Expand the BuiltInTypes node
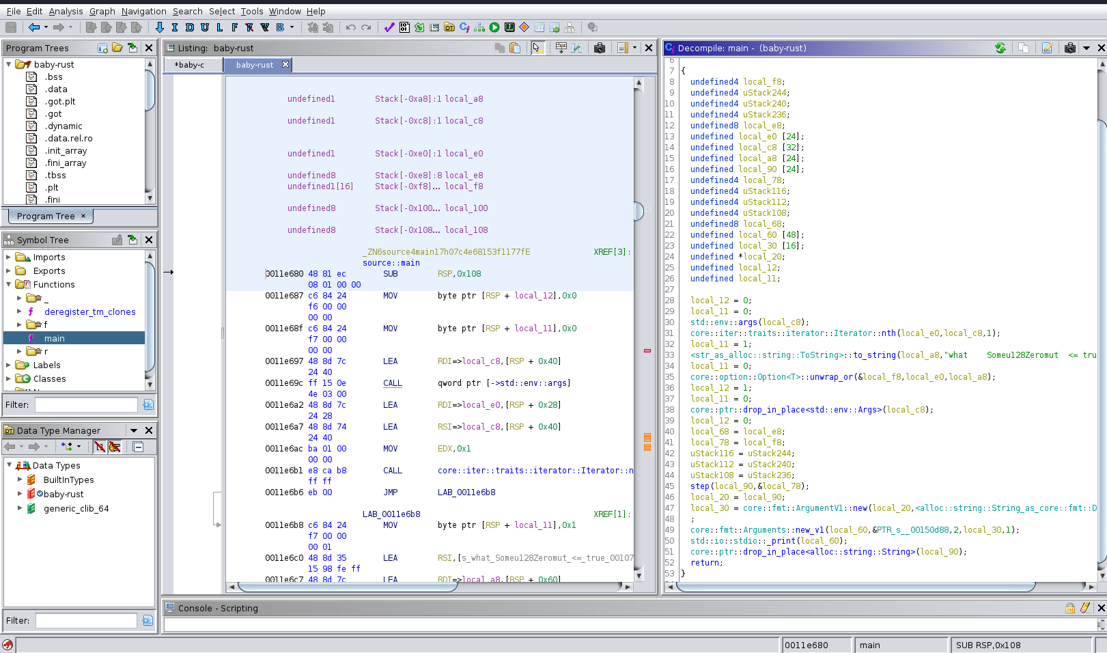The width and height of the screenshot is (1107, 653). coord(20,480)
